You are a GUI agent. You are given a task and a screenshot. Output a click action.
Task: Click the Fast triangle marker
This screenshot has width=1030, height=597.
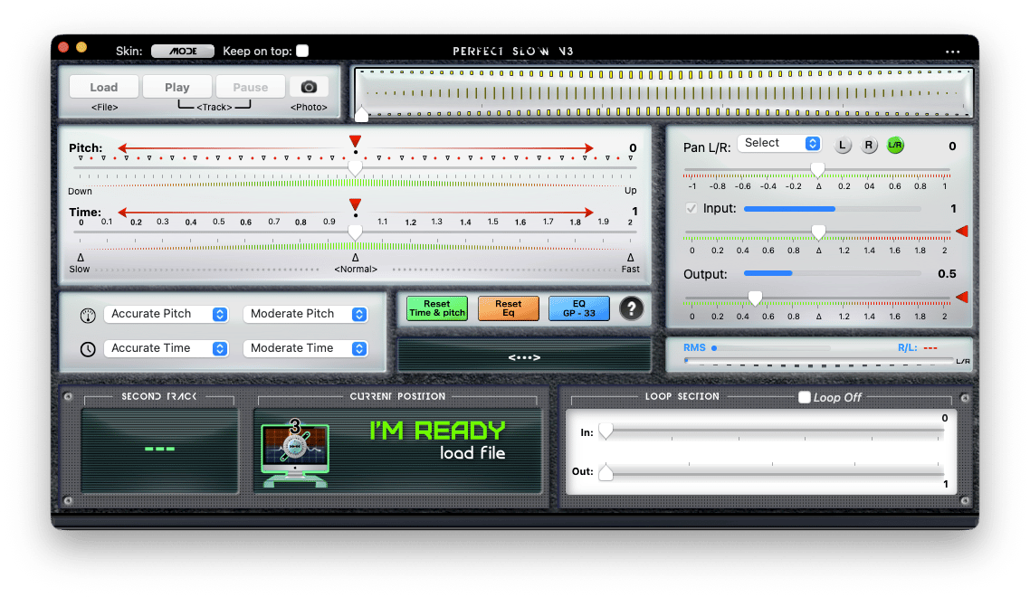(631, 258)
